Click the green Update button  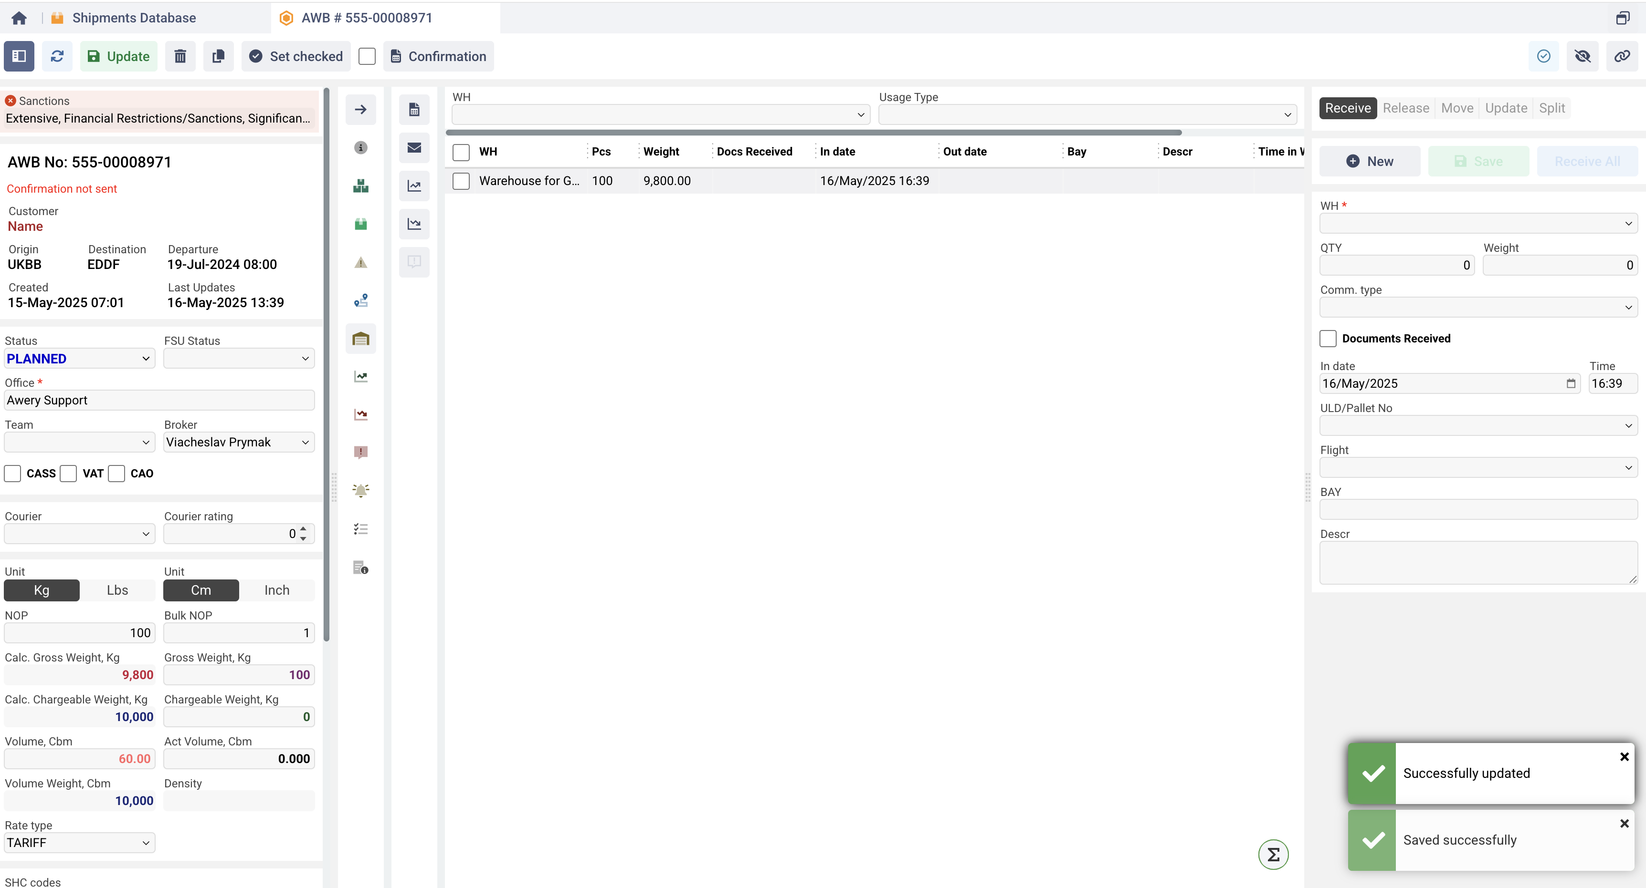tap(119, 56)
